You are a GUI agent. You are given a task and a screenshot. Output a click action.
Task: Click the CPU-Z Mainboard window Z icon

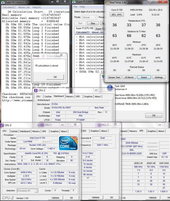[36, 90]
